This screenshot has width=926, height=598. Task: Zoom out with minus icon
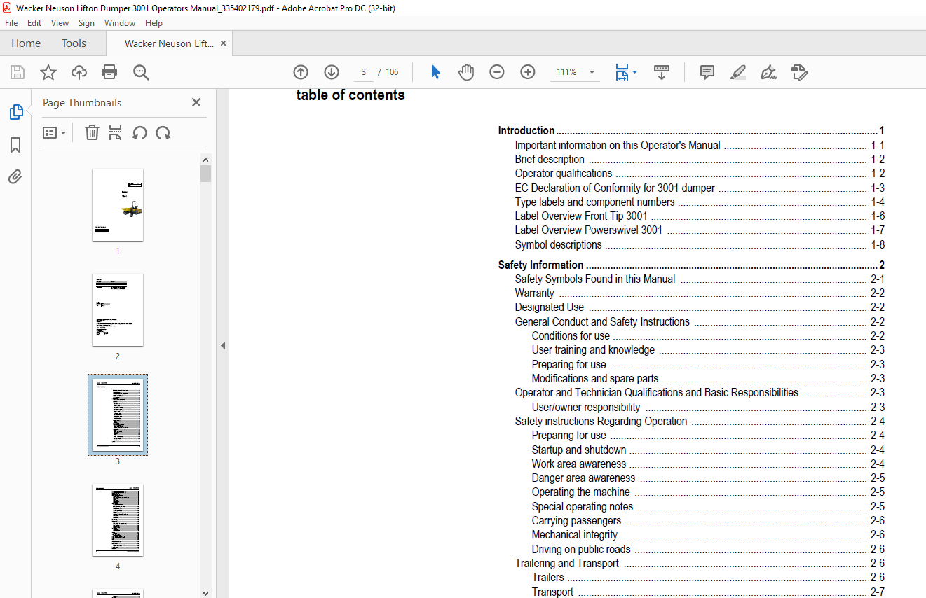point(497,72)
